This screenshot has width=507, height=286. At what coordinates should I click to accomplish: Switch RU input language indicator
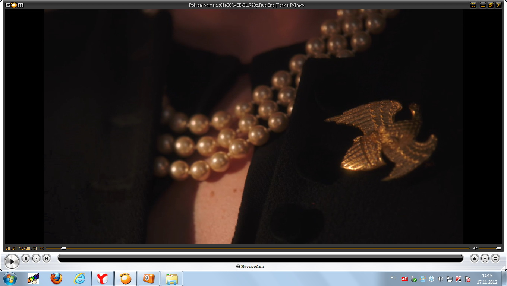coord(393,278)
